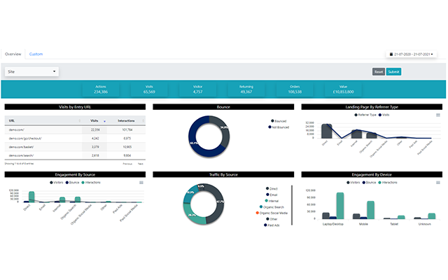Click the Submit button

[393, 71]
